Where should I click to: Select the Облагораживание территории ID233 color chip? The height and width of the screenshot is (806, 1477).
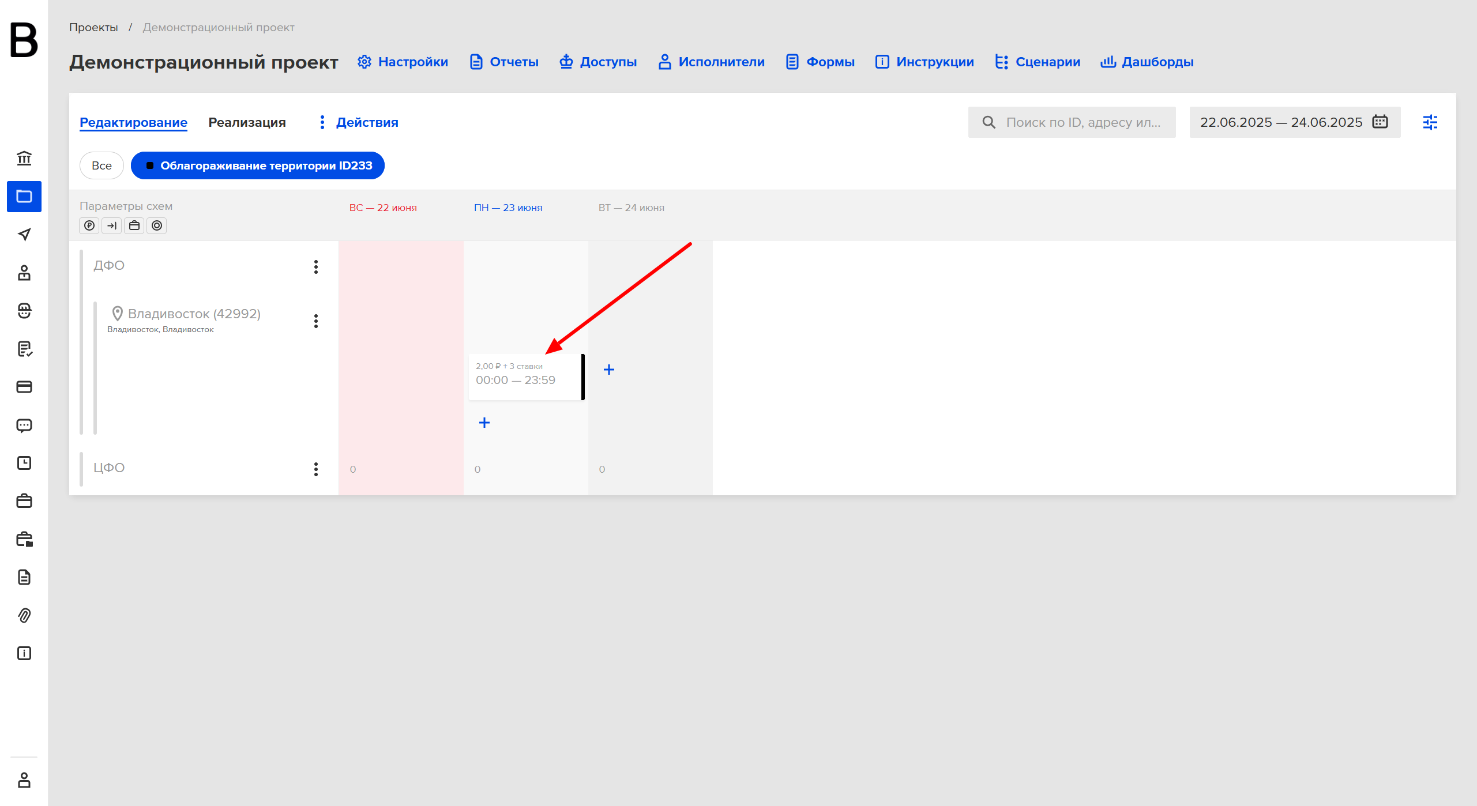click(258, 165)
